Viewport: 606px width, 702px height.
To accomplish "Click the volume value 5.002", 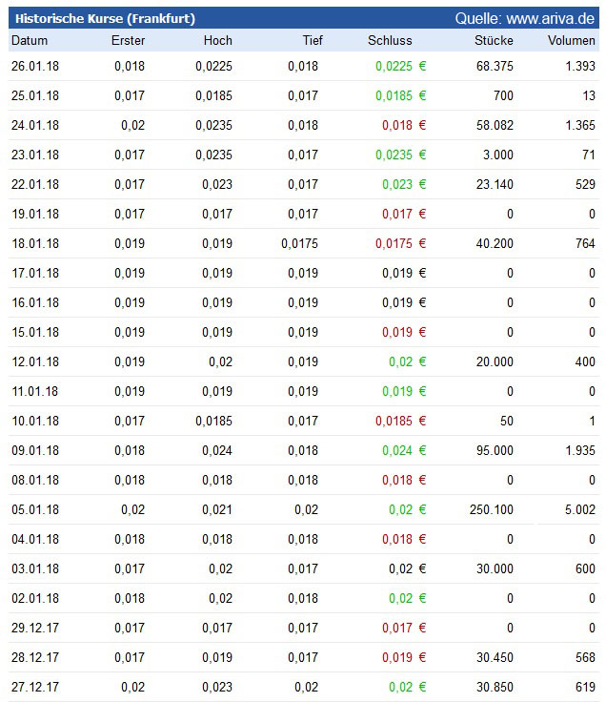I will click(578, 510).
